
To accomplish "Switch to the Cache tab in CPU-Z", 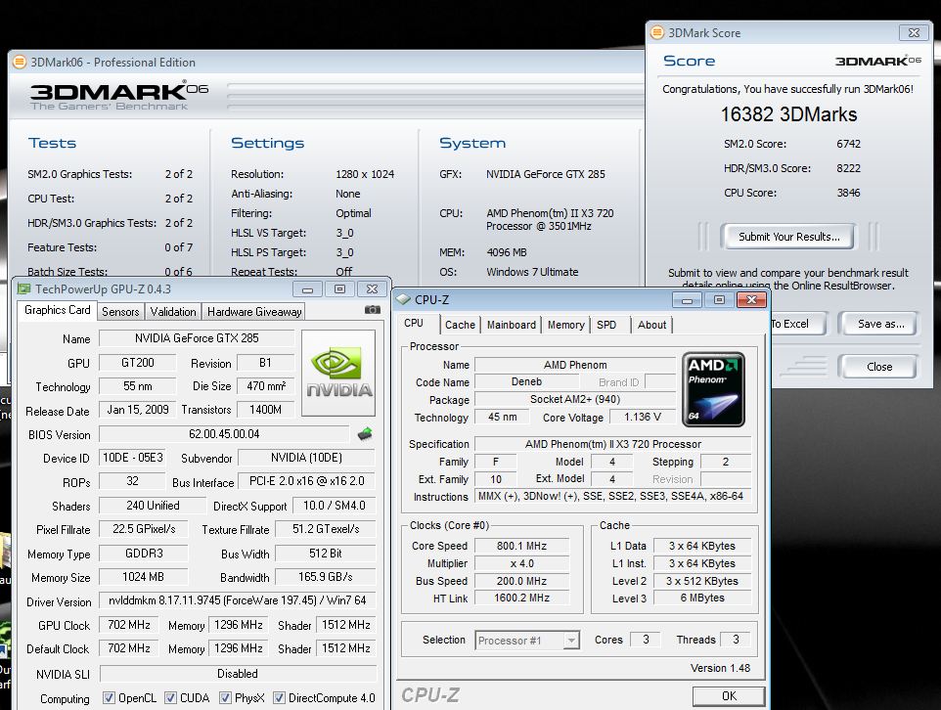I will 460,325.
